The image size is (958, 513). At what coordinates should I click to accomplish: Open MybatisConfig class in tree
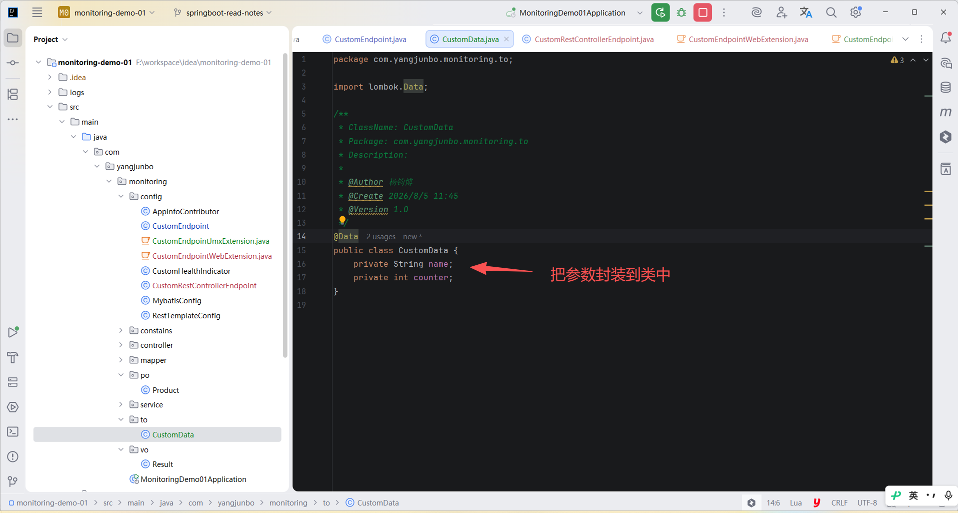point(176,300)
